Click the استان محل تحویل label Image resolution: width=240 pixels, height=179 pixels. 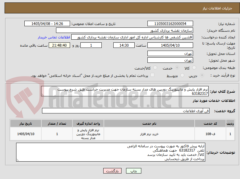221,54
